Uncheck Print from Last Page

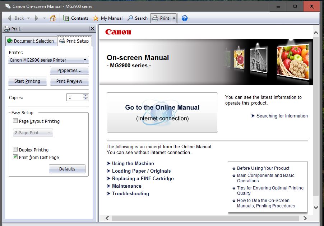click(x=15, y=157)
